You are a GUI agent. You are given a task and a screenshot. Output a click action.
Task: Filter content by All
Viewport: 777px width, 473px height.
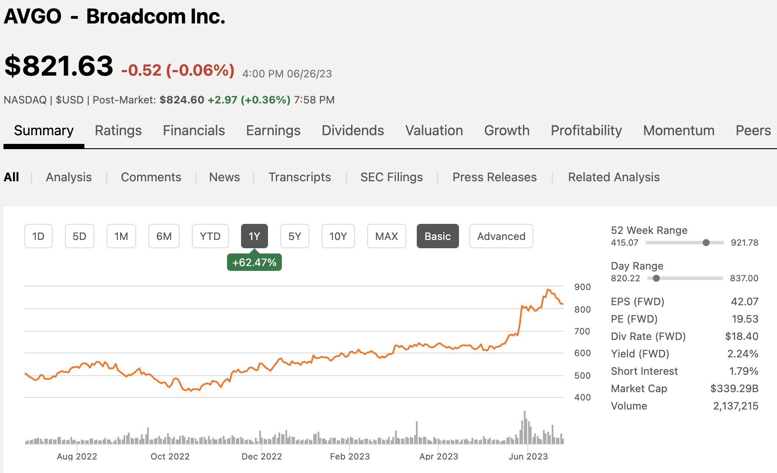click(11, 177)
